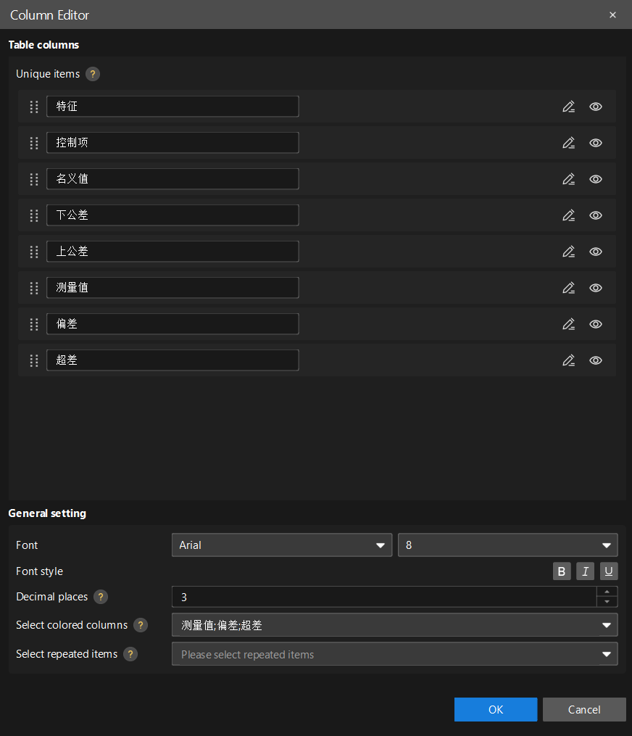632x736 pixels.
Task: Click the Cancel button
Action: coord(584,709)
